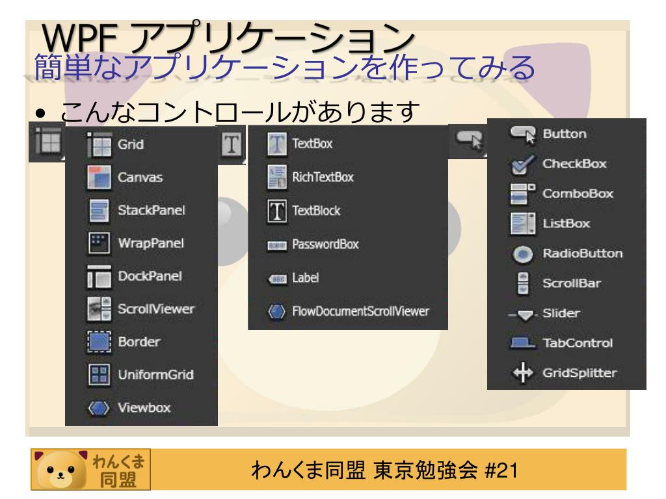This screenshot has width=666, height=499.
Task: Select the Grid control icon in layout list
Action: (x=100, y=145)
